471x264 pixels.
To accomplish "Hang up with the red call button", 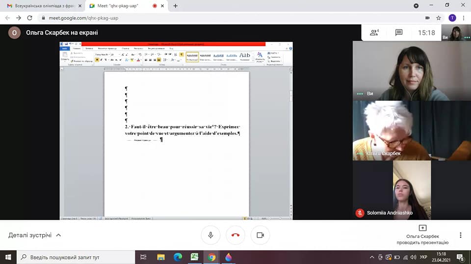I will 235,235.
